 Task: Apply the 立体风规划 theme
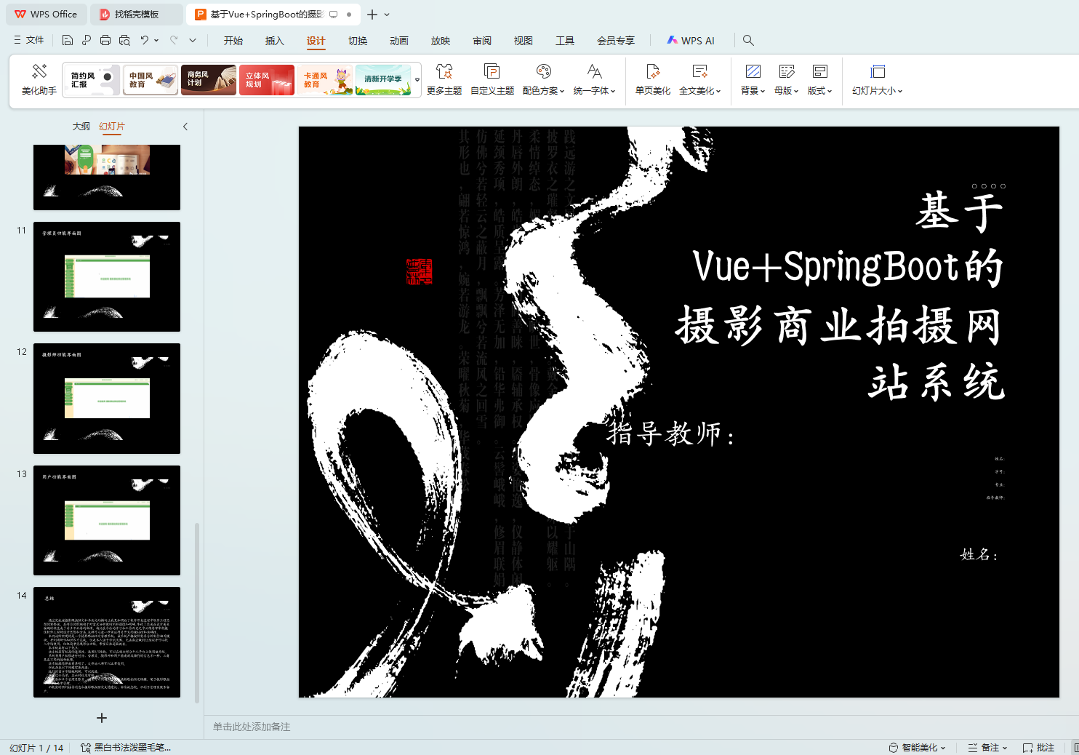tap(267, 80)
